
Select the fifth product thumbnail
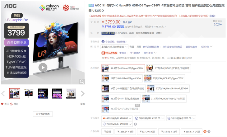[x=71, y=94]
